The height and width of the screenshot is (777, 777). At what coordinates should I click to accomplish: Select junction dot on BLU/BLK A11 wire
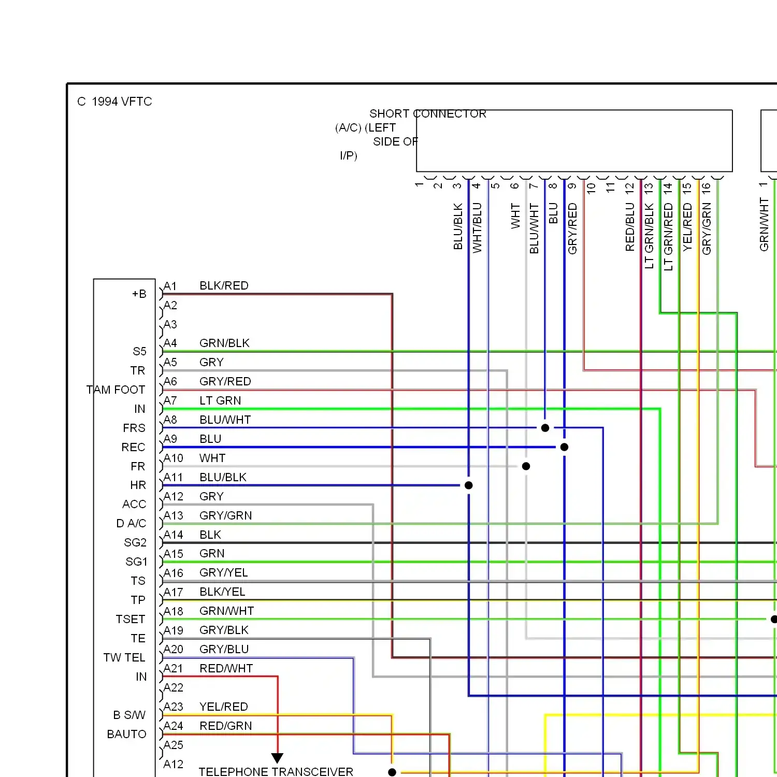[x=469, y=485]
